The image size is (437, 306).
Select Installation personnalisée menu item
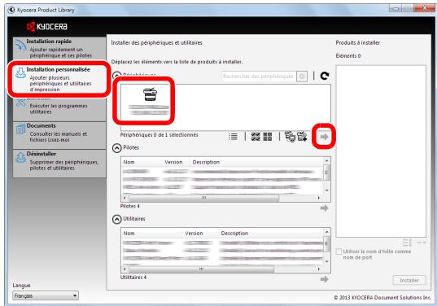pyautogui.click(x=59, y=79)
